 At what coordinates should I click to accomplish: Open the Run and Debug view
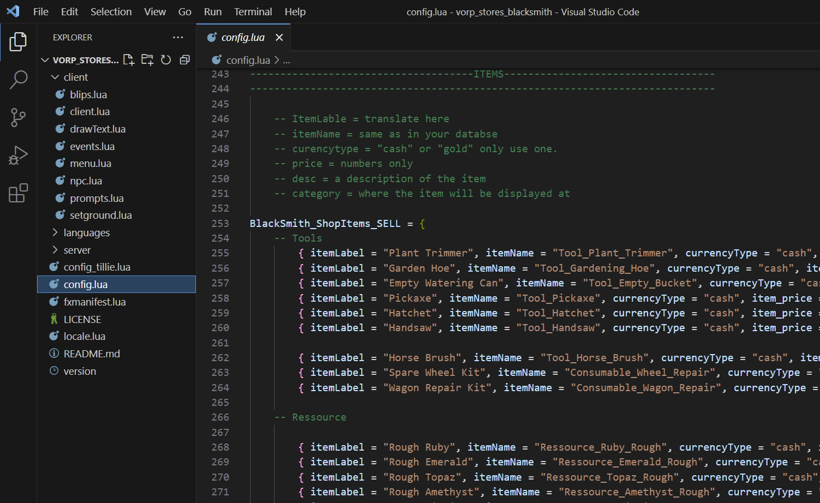(x=18, y=155)
